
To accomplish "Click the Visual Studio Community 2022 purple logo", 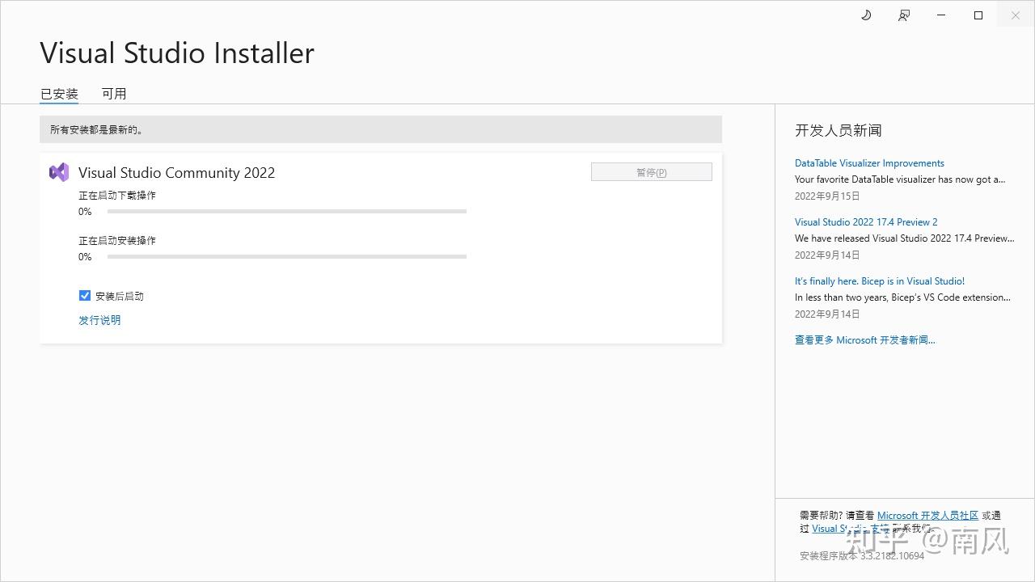I will coord(58,172).
